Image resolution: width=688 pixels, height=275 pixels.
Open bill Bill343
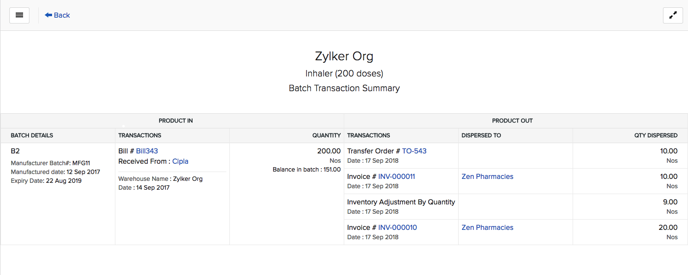[147, 151]
